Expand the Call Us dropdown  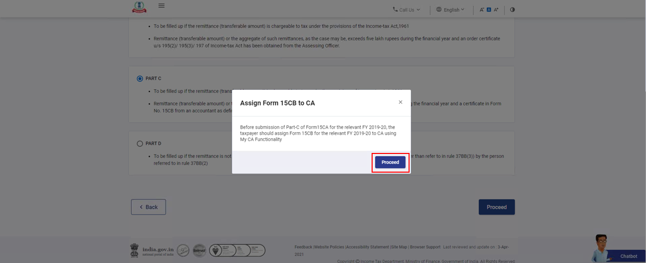click(407, 10)
